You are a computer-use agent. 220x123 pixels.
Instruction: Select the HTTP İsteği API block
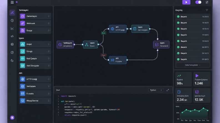click(35, 79)
